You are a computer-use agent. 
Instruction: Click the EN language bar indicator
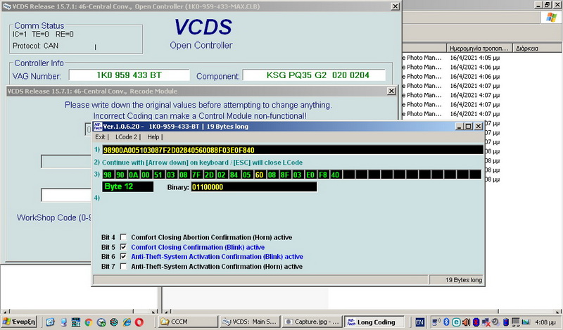coord(419,322)
